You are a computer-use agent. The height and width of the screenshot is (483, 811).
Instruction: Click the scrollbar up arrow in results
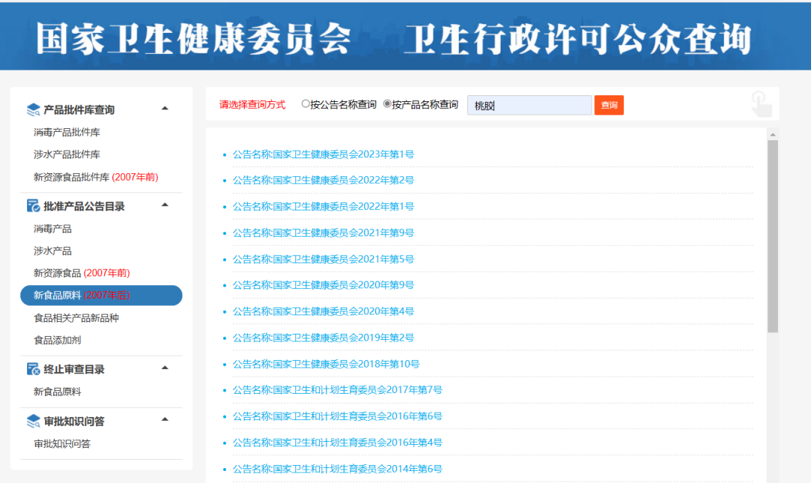(x=773, y=134)
